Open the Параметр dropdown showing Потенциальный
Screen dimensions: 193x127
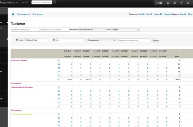pos(92,29)
